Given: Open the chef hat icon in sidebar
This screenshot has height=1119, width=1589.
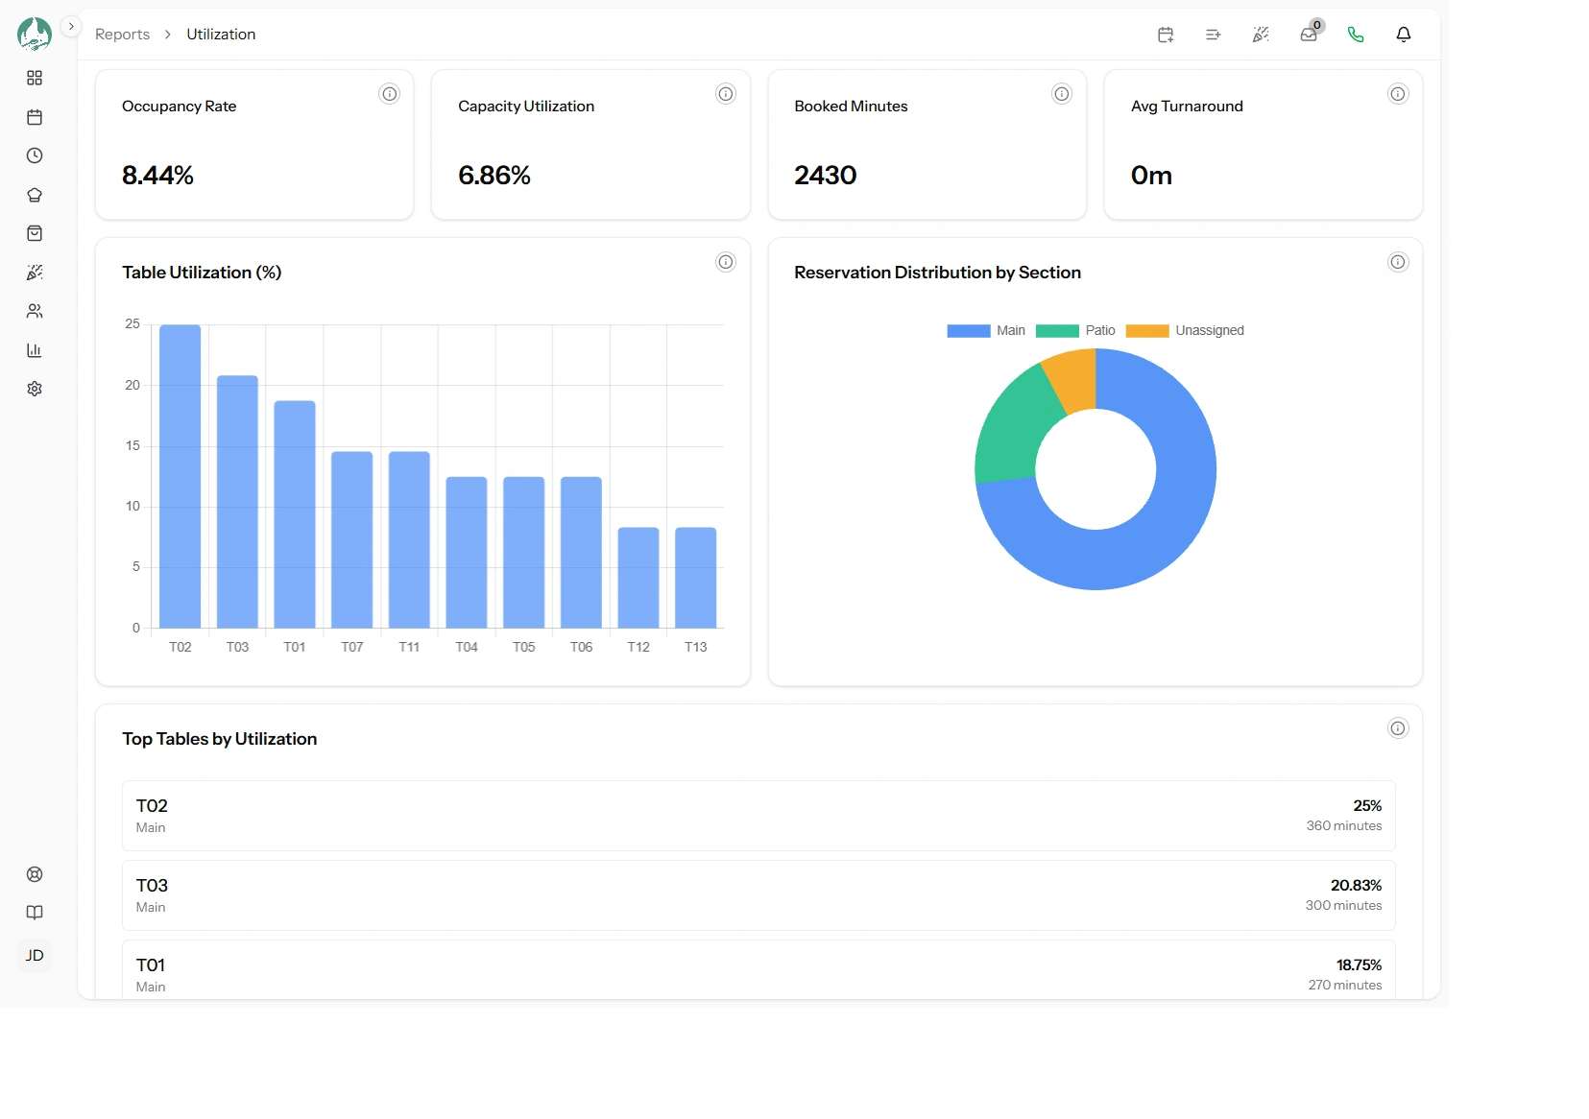Looking at the screenshot, I should pyautogui.click(x=35, y=195).
